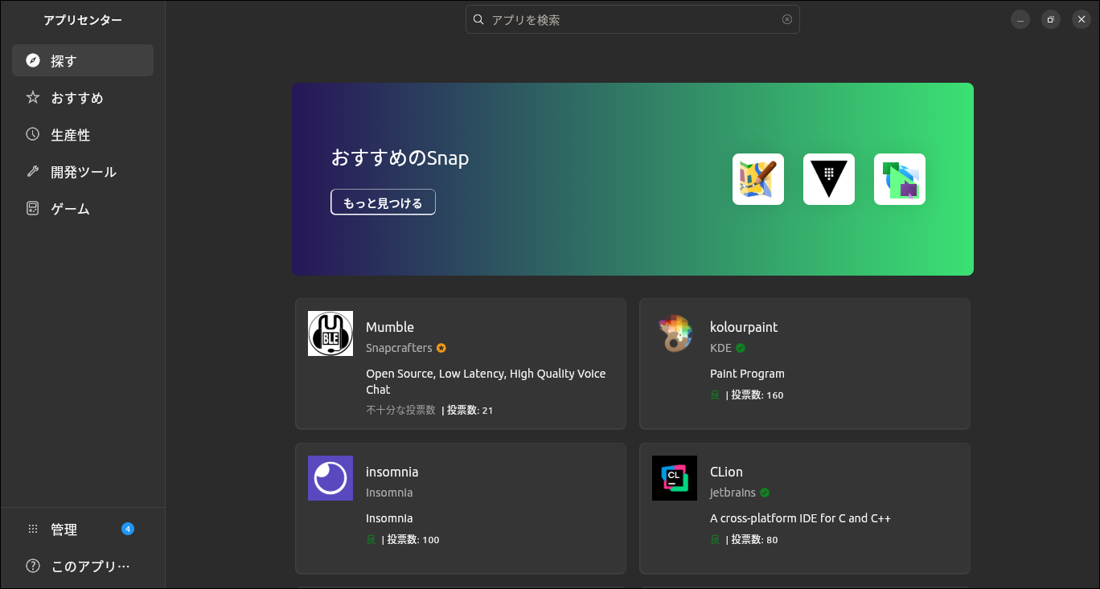Click the 投票数: 100 rating text
This screenshot has width=1100, height=589.
(x=413, y=539)
